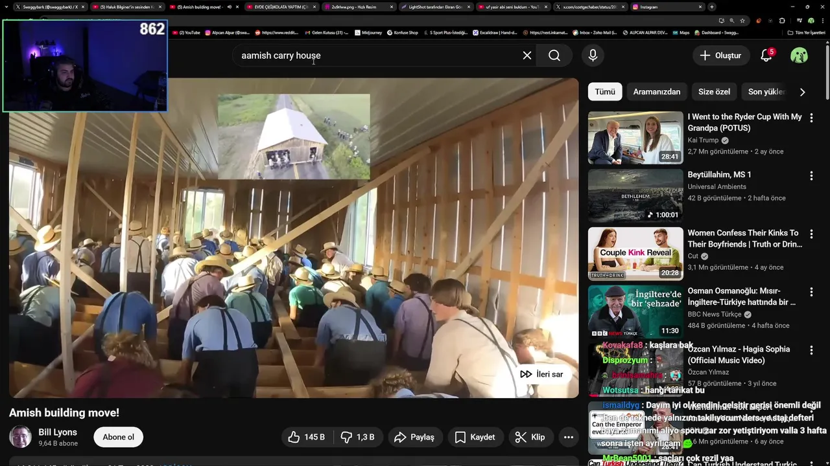Viewport: 830px width, 466px height.
Task: Bookmark this page with star icon
Action: 742,21
